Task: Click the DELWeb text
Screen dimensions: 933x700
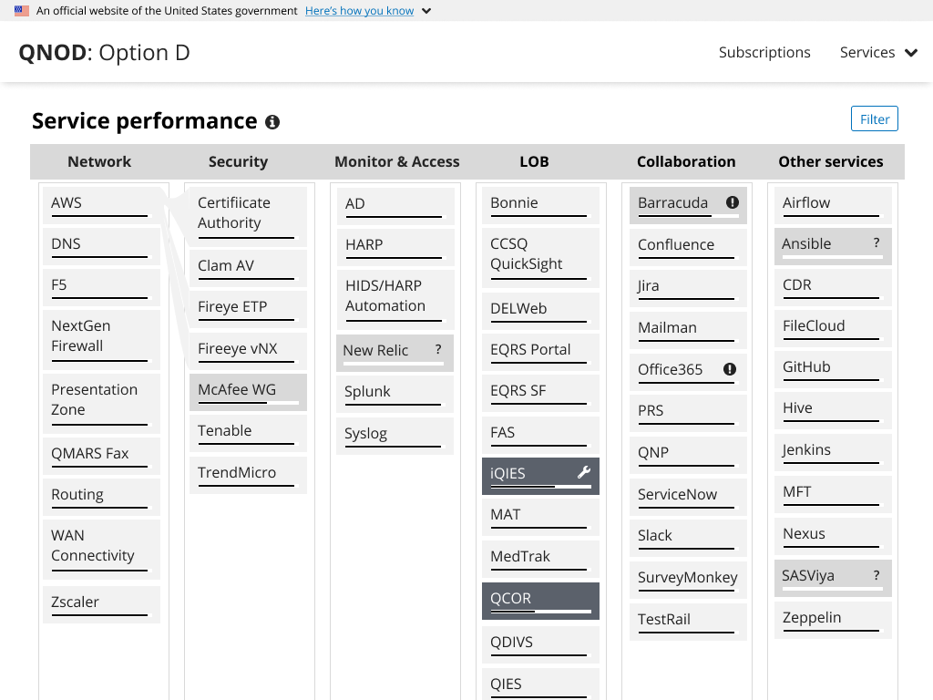Action: coord(518,308)
